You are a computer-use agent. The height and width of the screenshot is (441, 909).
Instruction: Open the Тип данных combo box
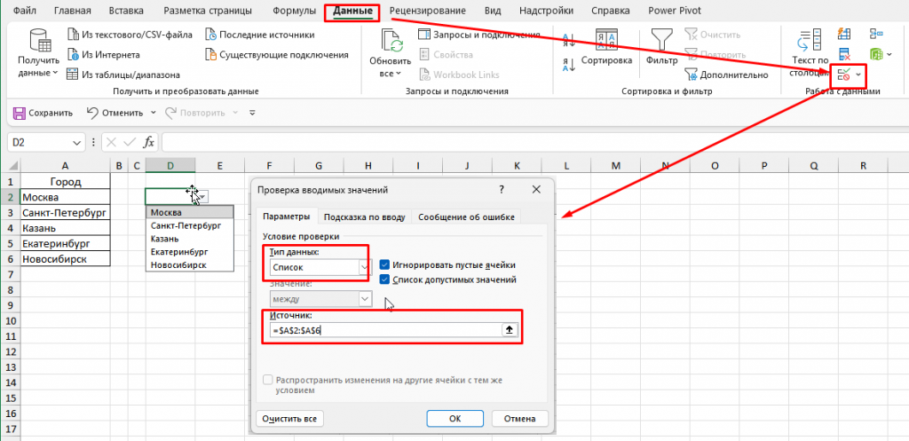(x=320, y=268)
